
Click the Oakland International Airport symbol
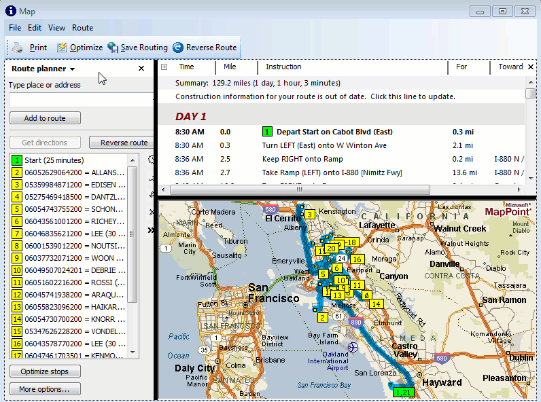click(353, 347)
